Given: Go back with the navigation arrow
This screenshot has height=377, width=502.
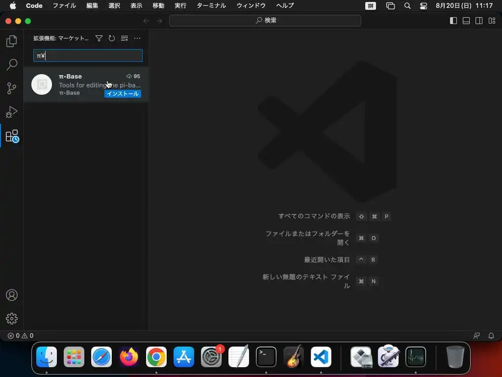Looking at the screenshot, I should pyautogui.click(x=146, y=21).
